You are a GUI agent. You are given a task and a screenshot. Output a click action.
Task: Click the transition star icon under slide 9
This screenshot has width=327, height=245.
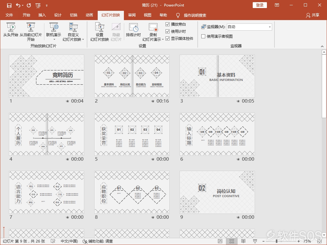[x=238, y=218]
